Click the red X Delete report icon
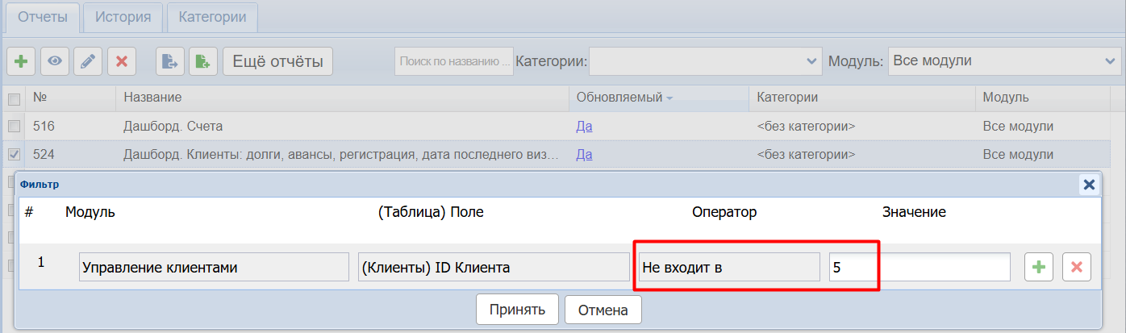 pos(122,61)
